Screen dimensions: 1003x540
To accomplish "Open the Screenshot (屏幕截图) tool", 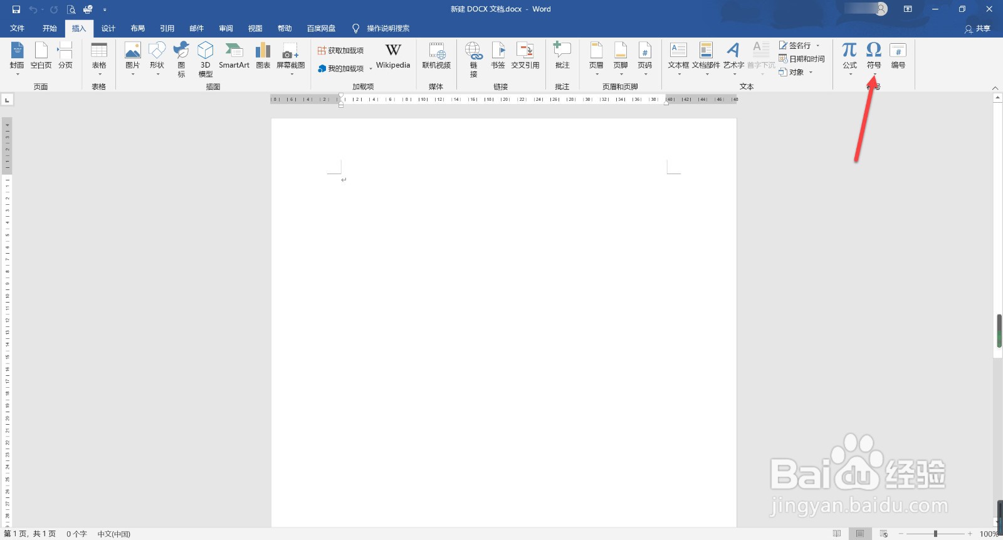I will 291,58.
